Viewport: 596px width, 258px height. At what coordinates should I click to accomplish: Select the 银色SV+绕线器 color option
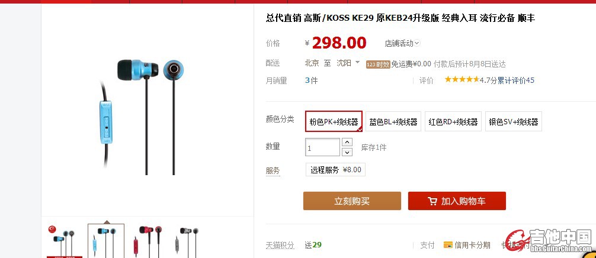tap(514, 121)
